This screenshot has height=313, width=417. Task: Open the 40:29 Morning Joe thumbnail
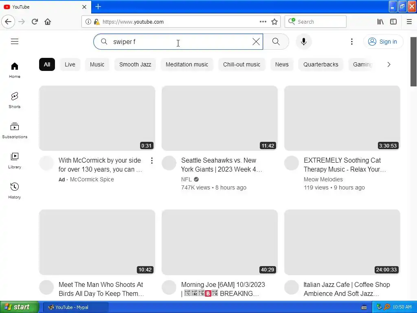coord(219,242)
